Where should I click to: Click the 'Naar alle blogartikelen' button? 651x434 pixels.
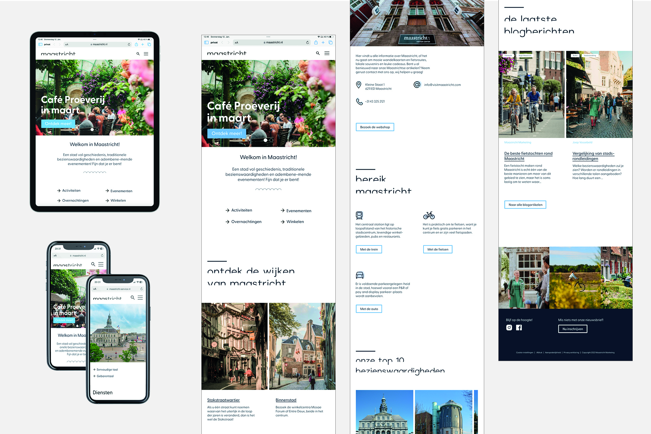point(525,205)
